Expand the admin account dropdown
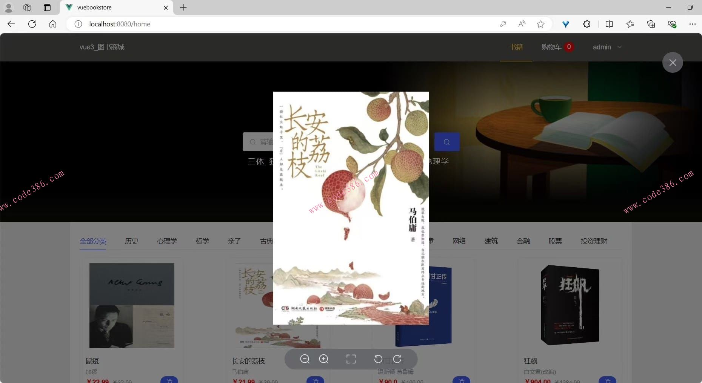 [x=607, y=47]
